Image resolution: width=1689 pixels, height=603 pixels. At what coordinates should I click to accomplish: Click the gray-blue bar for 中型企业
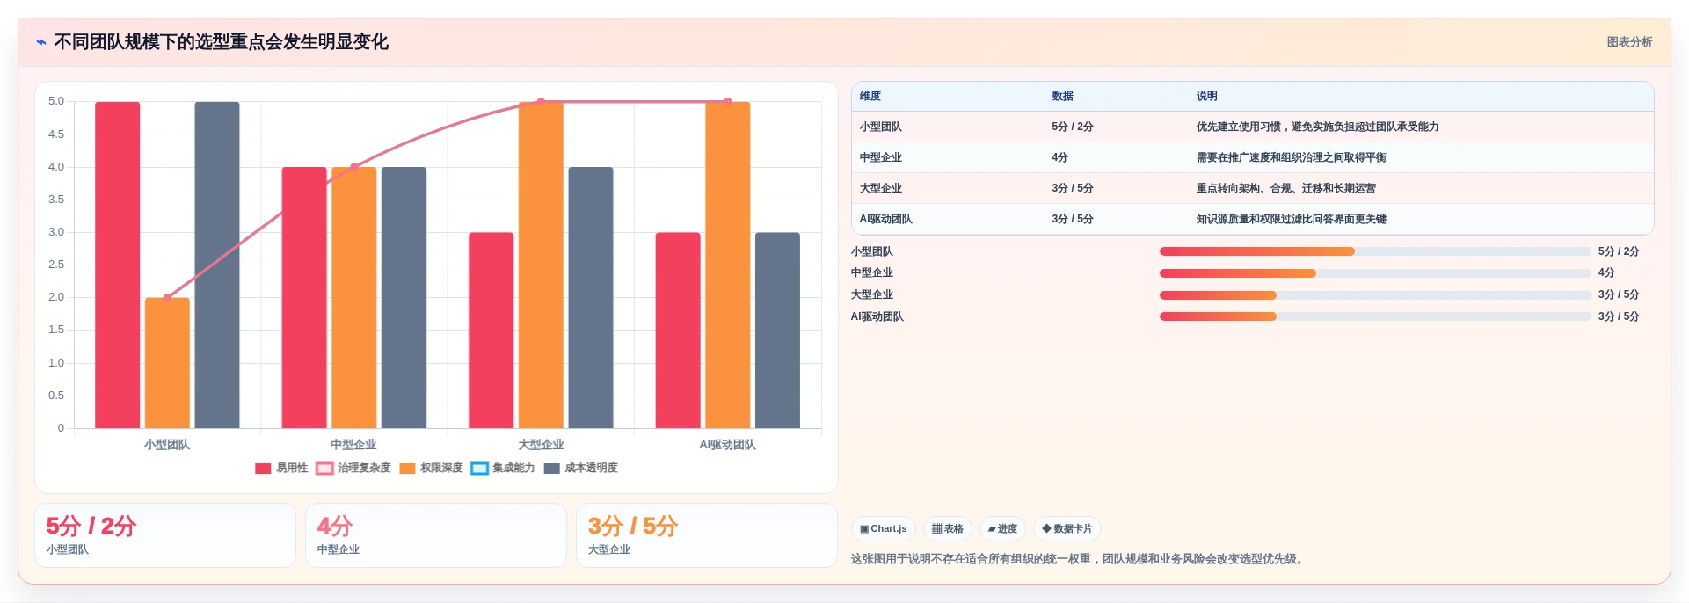tap(404, 297)
